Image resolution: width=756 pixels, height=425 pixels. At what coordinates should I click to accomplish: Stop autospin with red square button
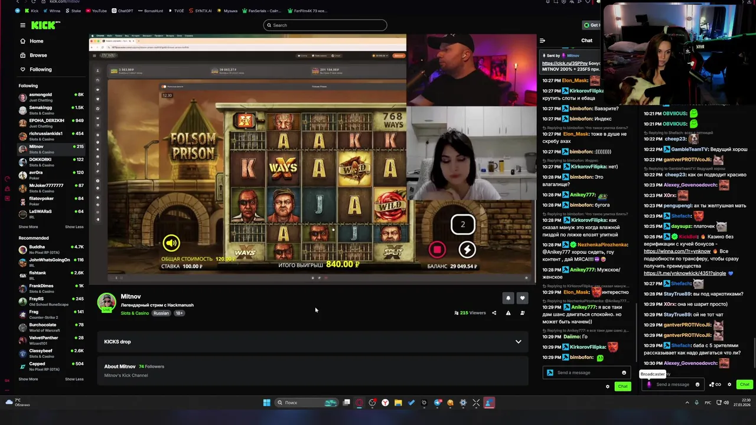tap(437, 250)
